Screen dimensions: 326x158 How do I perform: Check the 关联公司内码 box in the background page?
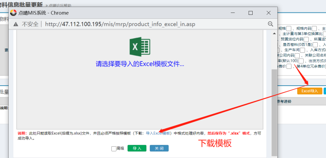[297, 56]
